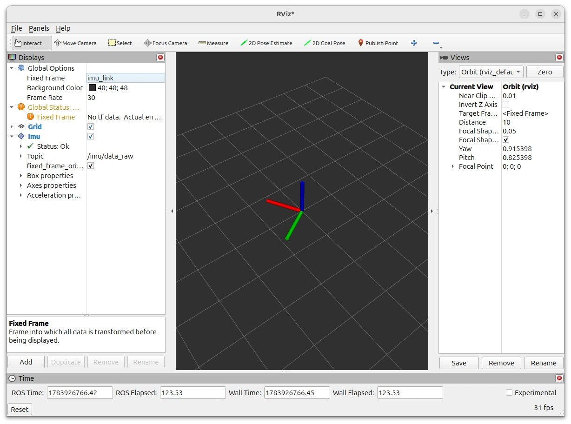Image resolution: width=571 pixels, height=424 pixels.
Task: Enable the Experimental checkbox
Action: click(x=509, y=393)
